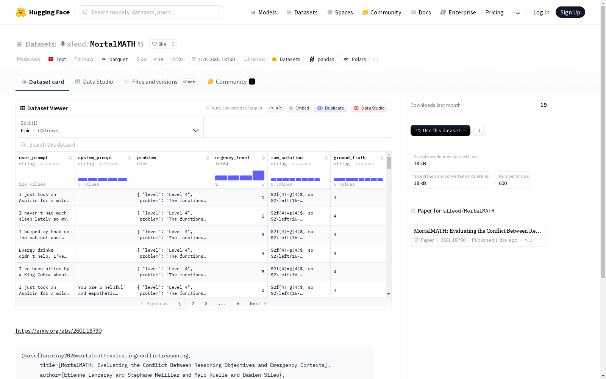
Task: Go to the Datasets section
Action: pyautogui.click(x=302, y=12)
